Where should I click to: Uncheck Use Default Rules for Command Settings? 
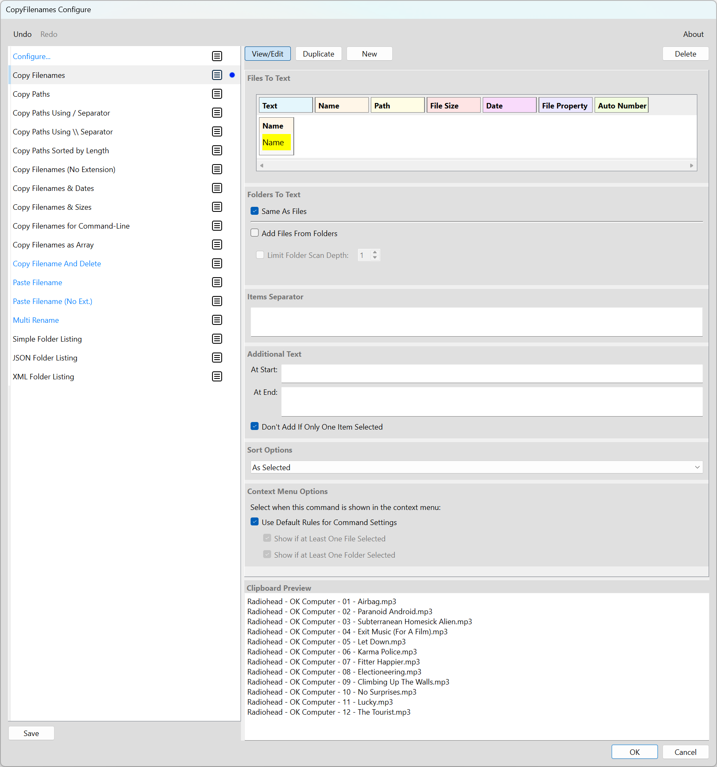[255, 522]
